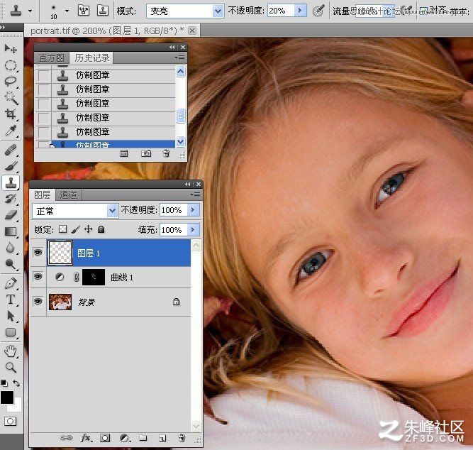Reset default foreground and background colors

(x=4, y=383)
